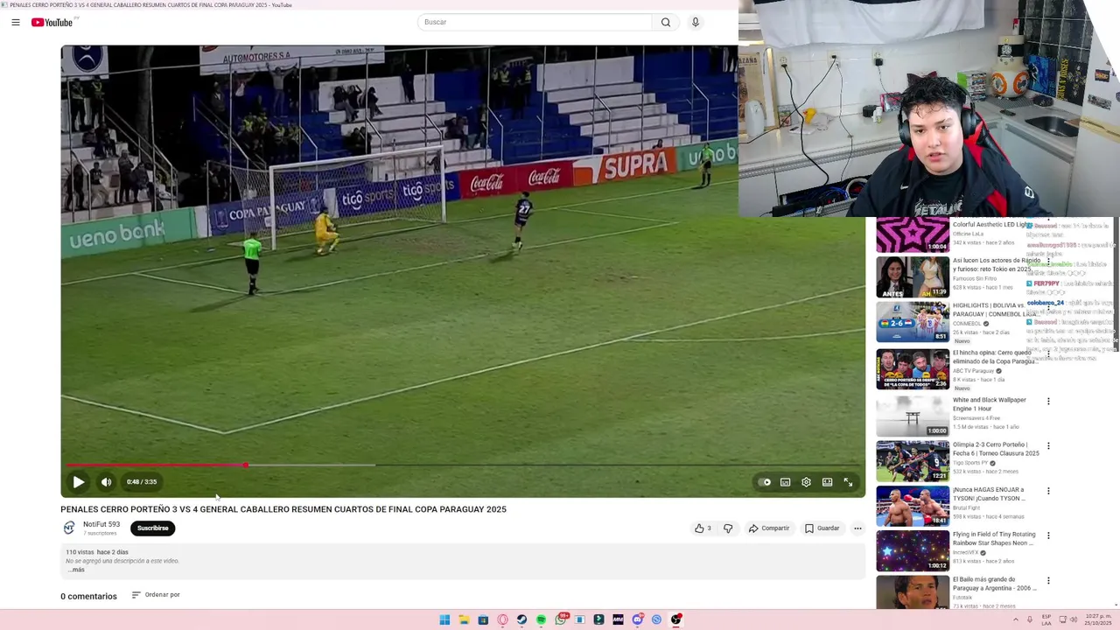1120x630 pixels.
Task: Open WhatsApp from the taskbar
Action: pyautogui.click(x=561, y=619)
